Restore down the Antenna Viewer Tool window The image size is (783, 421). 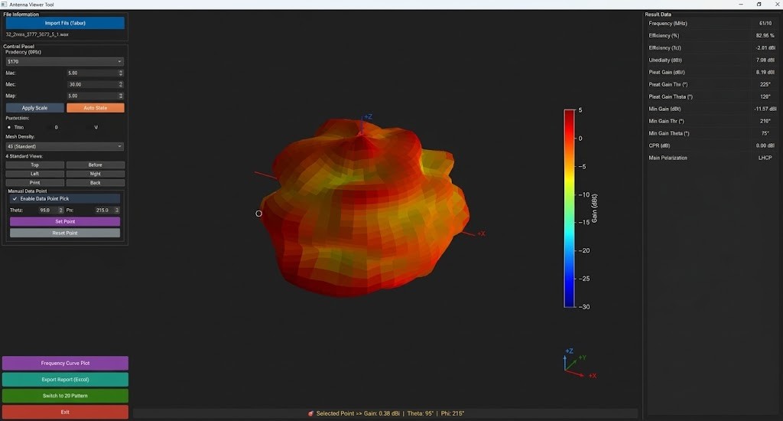point(759,4)
